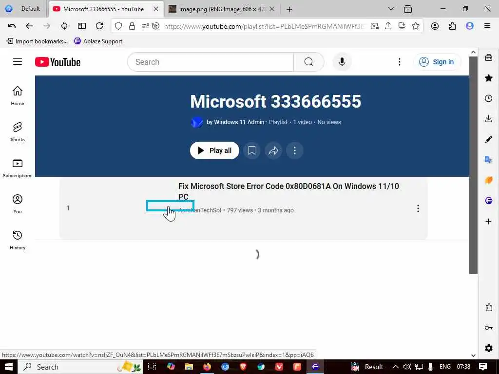The width and height of the screenshot is (499, 374).
Task: Click the taskbar Search box
Action: (80, 367)
